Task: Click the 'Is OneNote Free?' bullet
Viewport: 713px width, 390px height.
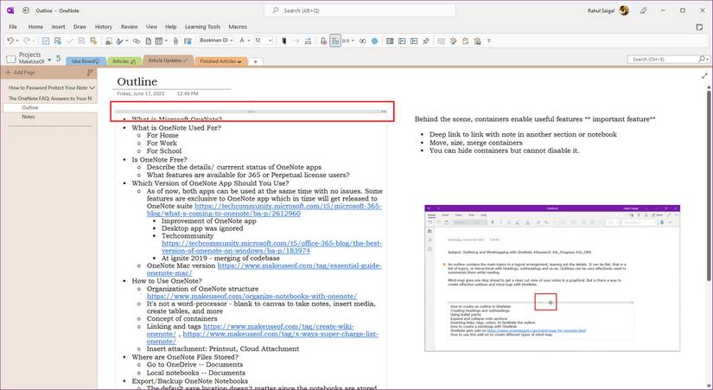Action: 159,160
